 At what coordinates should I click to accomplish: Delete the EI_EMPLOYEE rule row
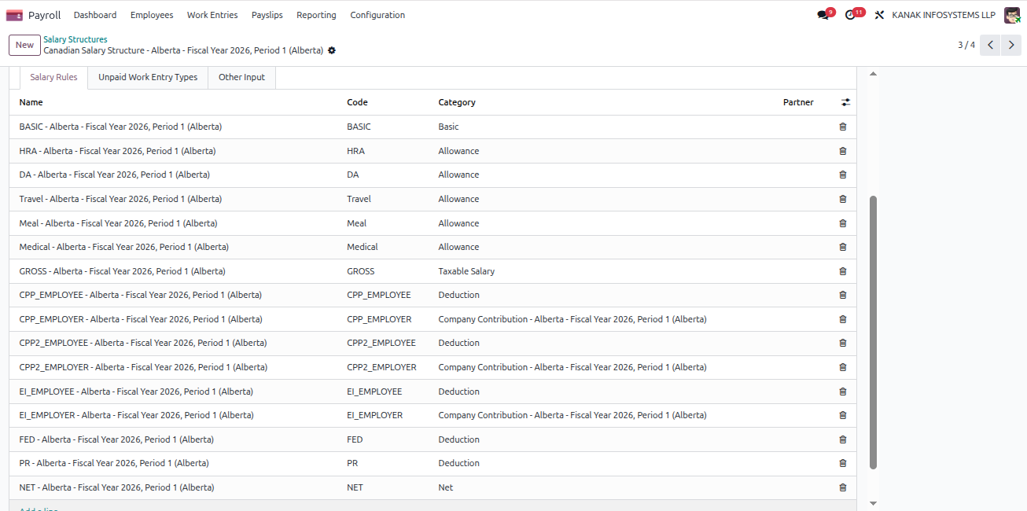(x=843, y=392)
